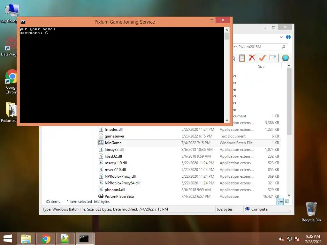Click the network tray icon
The height and width of the screenshot is (245, 327).
(x=289, y=239)
